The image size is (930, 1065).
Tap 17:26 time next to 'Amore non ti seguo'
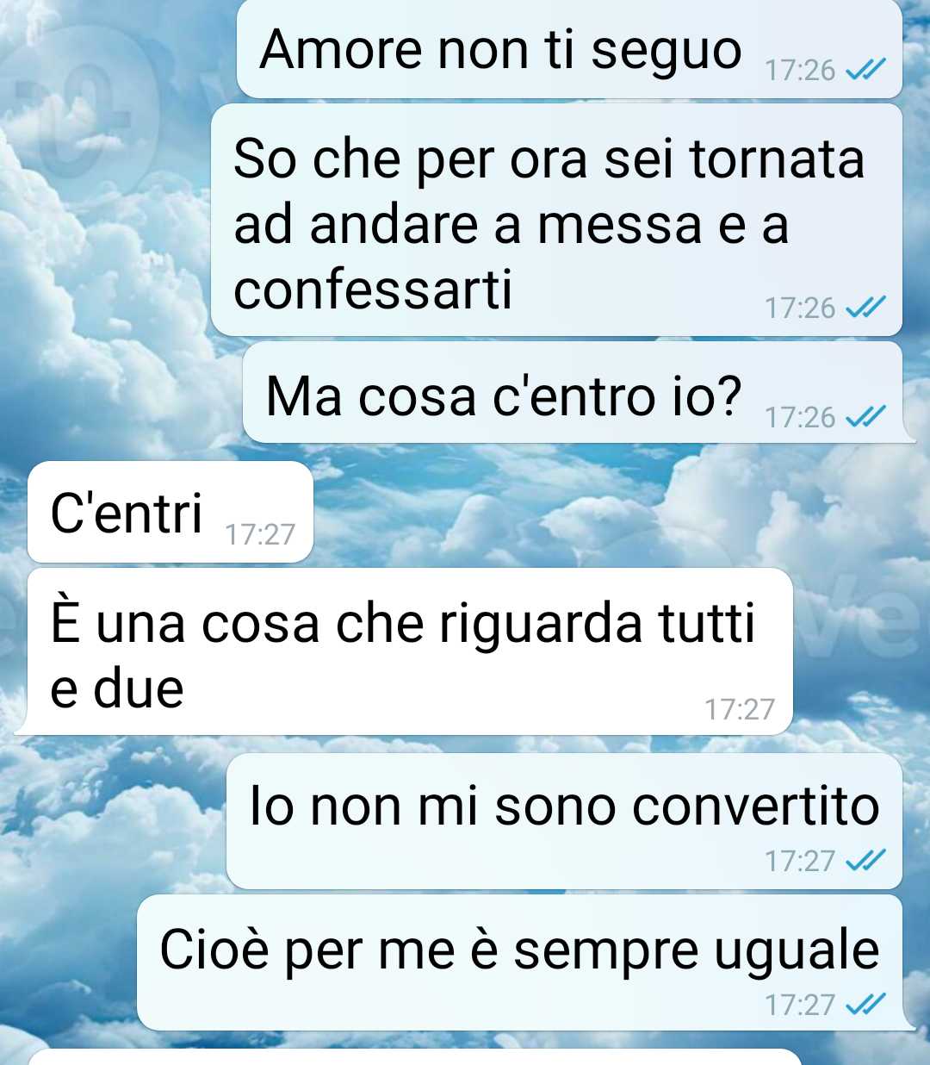pos(800,71)
